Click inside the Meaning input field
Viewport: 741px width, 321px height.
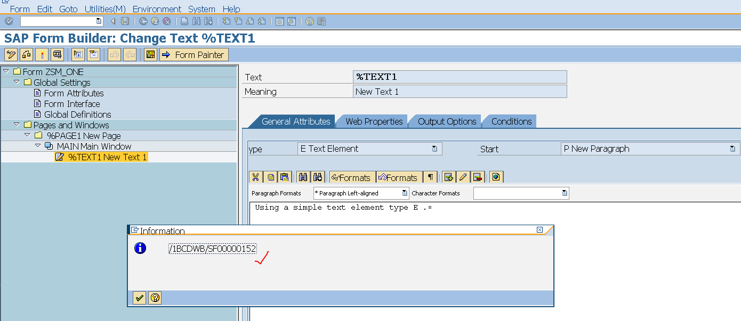click(458, 91)
